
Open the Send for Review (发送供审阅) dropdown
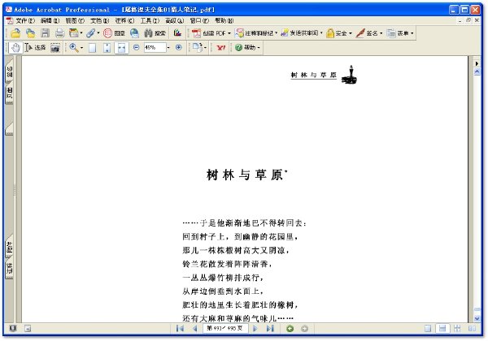[x=302, y=33]
